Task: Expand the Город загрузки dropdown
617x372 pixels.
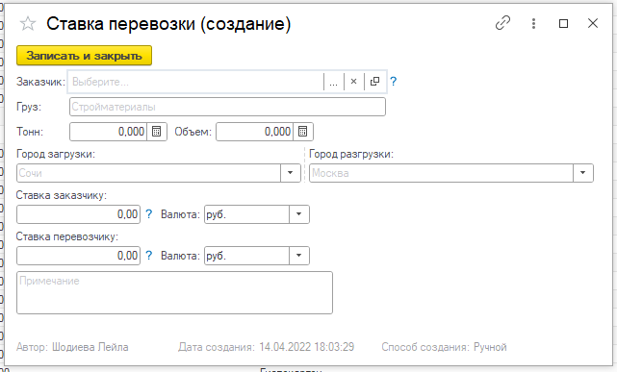Action: click(291, 173)
